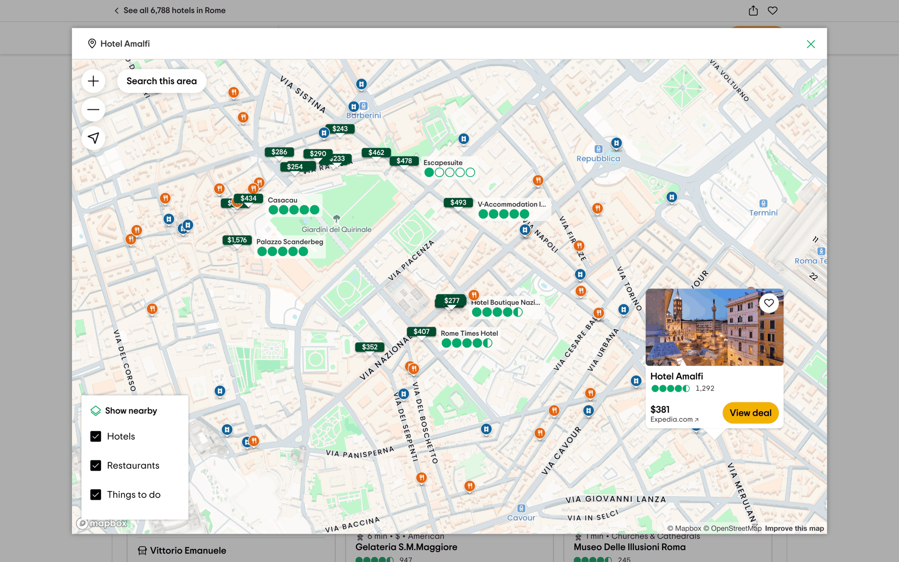Viewport: 899px width, 562px height.
Task: Save hotel with header heart icon
Action: click(773, 10)
